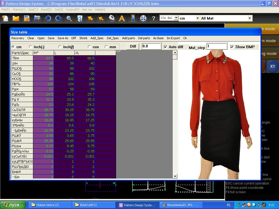This screenshot has width=279, height=209.
Task: Select the magnifier zoom tool
Action: pyautogui.click(x=69, y=18)
